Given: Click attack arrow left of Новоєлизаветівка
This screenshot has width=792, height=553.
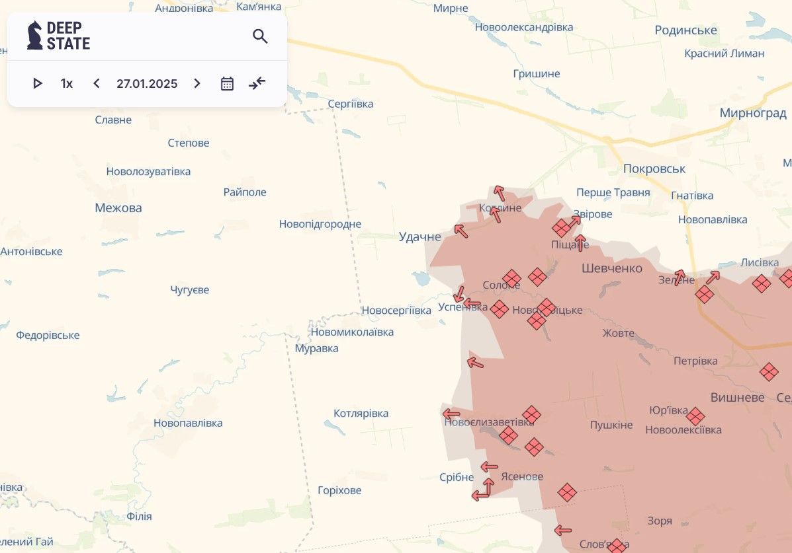Looking at the screenshot, I should [x=451, y=414].
